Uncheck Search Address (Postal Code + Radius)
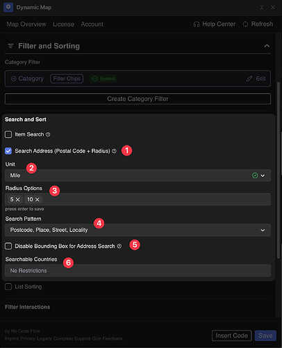Viewport: 282px width, 348px height. [8, 151]
